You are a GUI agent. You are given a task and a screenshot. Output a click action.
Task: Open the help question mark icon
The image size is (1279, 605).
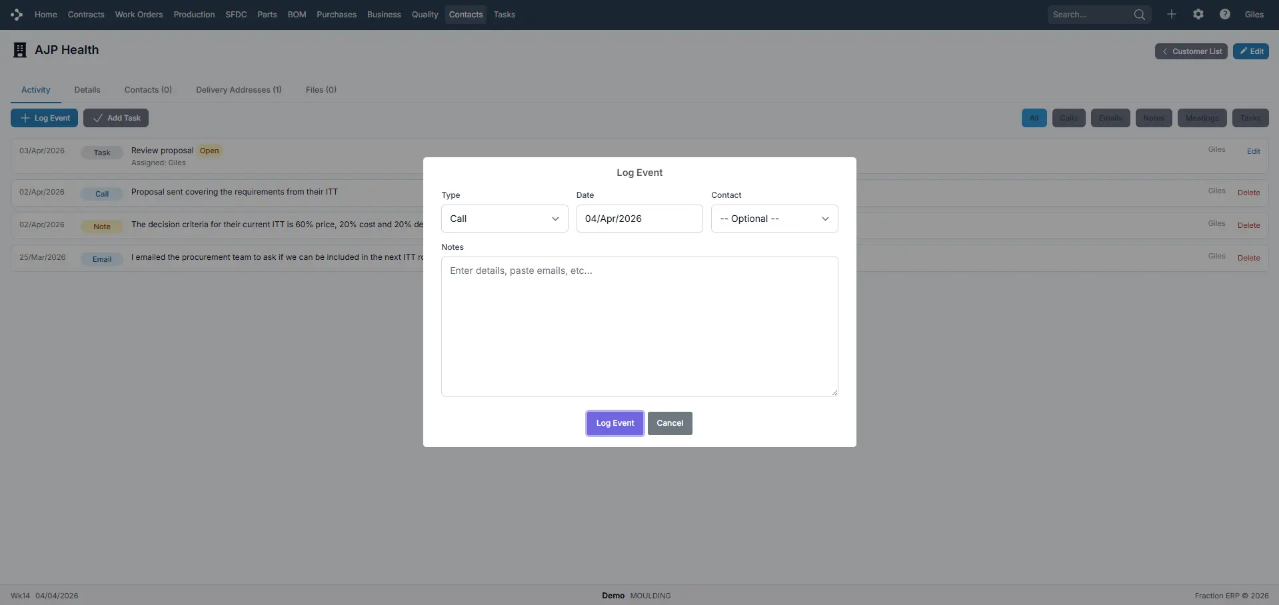coord(1224,15)
